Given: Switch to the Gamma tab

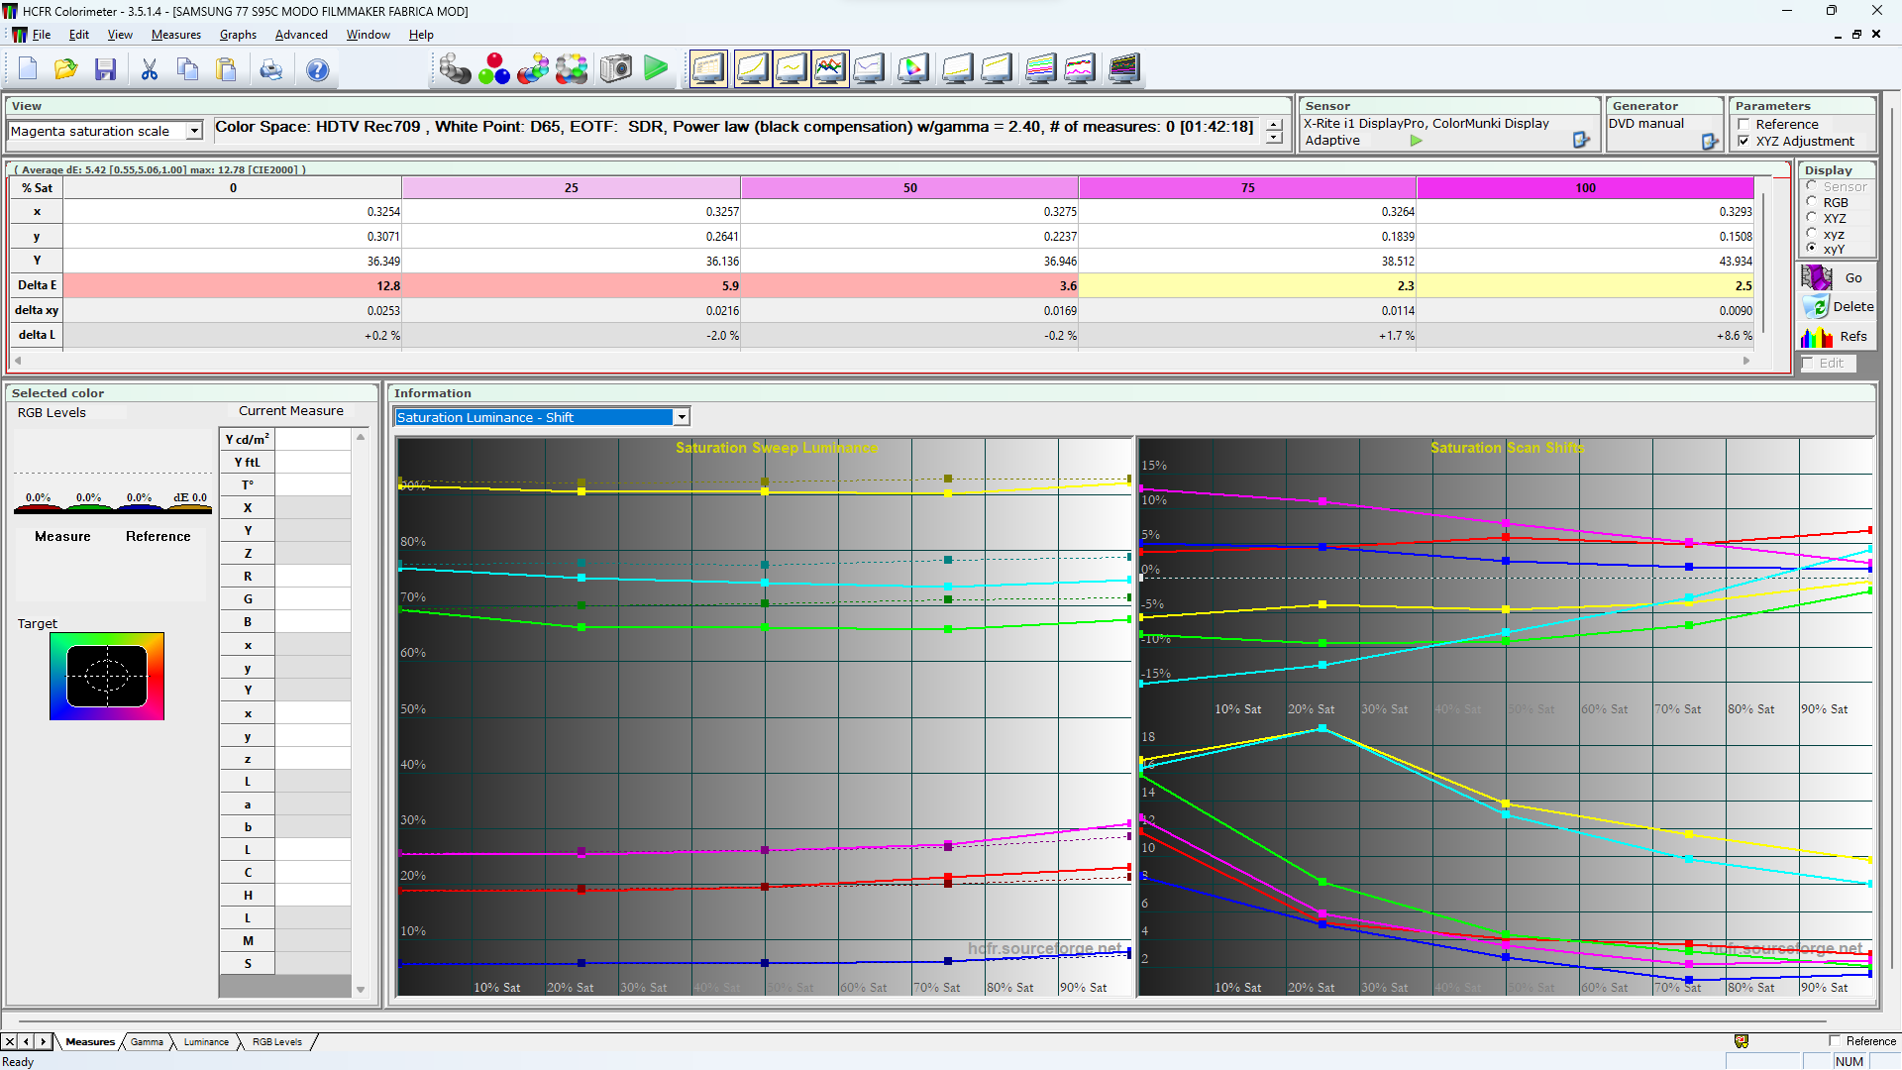Looking at the screenshot, I should [x=147, y=1042].
